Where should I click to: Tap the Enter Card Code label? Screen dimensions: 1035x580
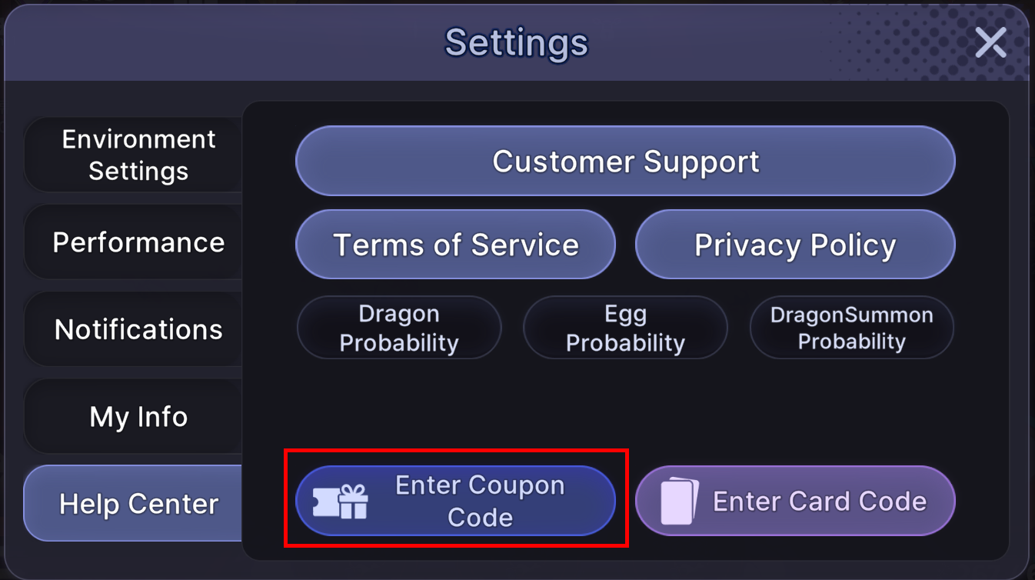[x=820, y=502]
